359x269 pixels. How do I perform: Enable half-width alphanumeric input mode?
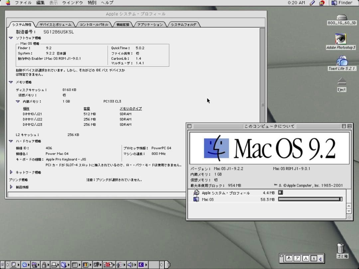pos(314,259)
